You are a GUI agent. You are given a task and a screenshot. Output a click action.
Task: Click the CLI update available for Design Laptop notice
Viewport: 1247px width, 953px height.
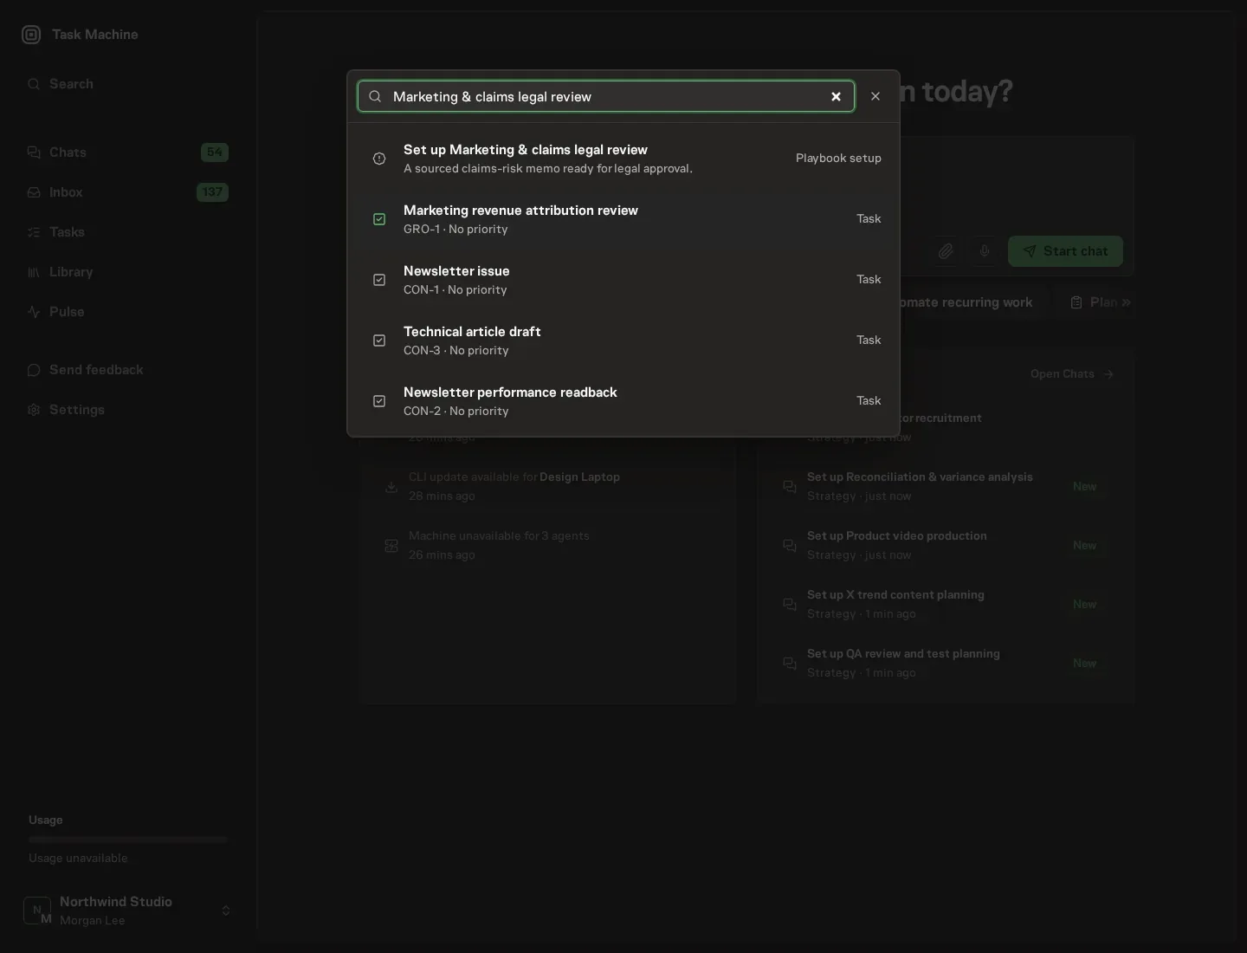548,487
